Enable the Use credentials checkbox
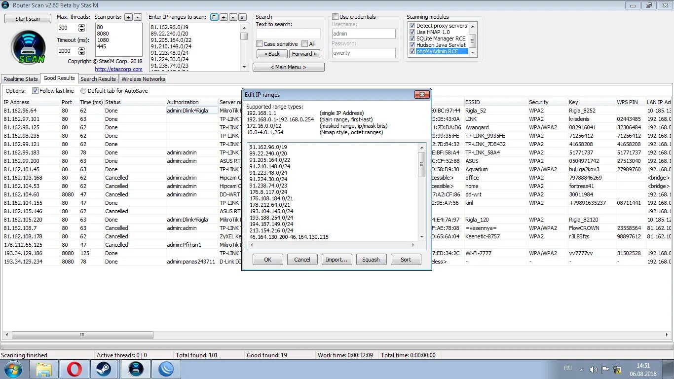This screenshot has height=379, width=674. [x=336, y=17]
